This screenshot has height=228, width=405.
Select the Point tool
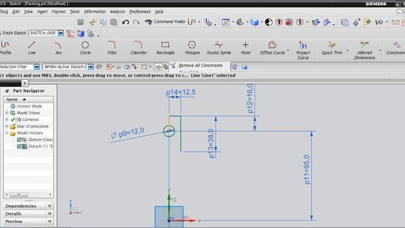(x=246, y=48)
